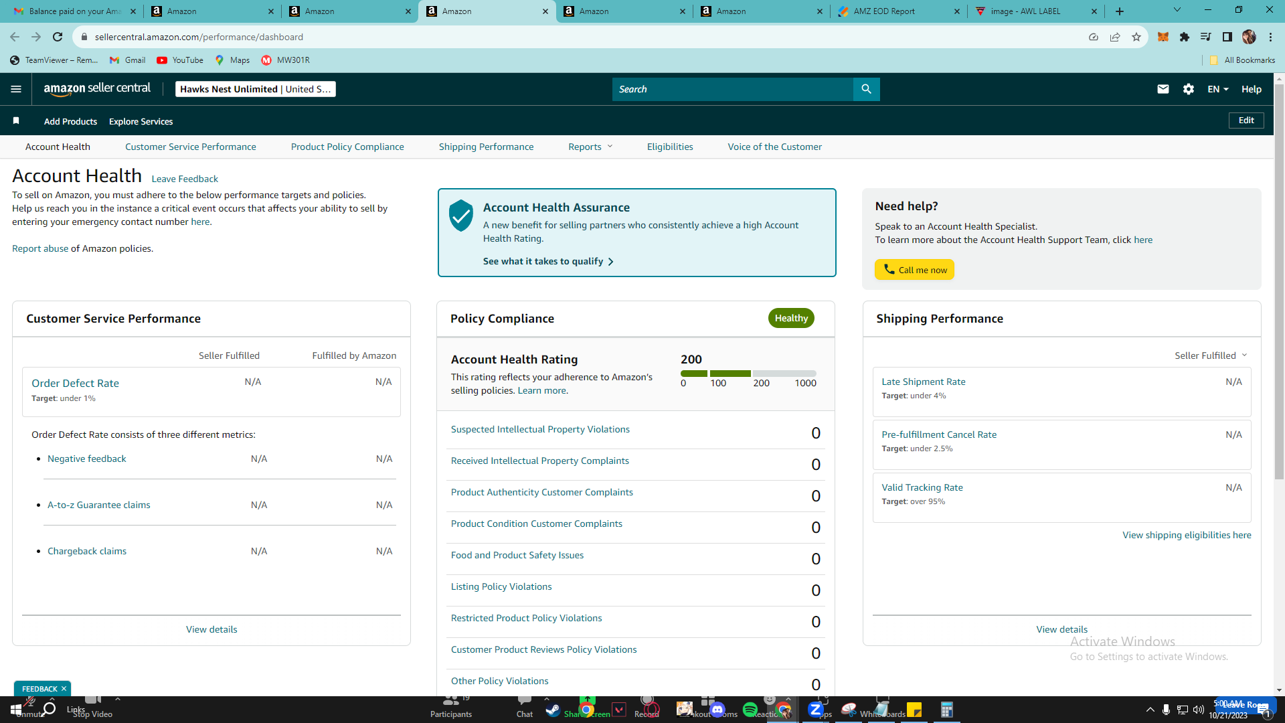Open the tab search chevron in Chrome
This screenshot has height=723, width=1285.
click(x=1177, y=10)
